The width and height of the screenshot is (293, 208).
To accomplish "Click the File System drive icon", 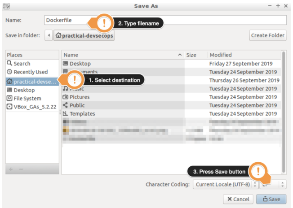I will click(x=9, y=98).
